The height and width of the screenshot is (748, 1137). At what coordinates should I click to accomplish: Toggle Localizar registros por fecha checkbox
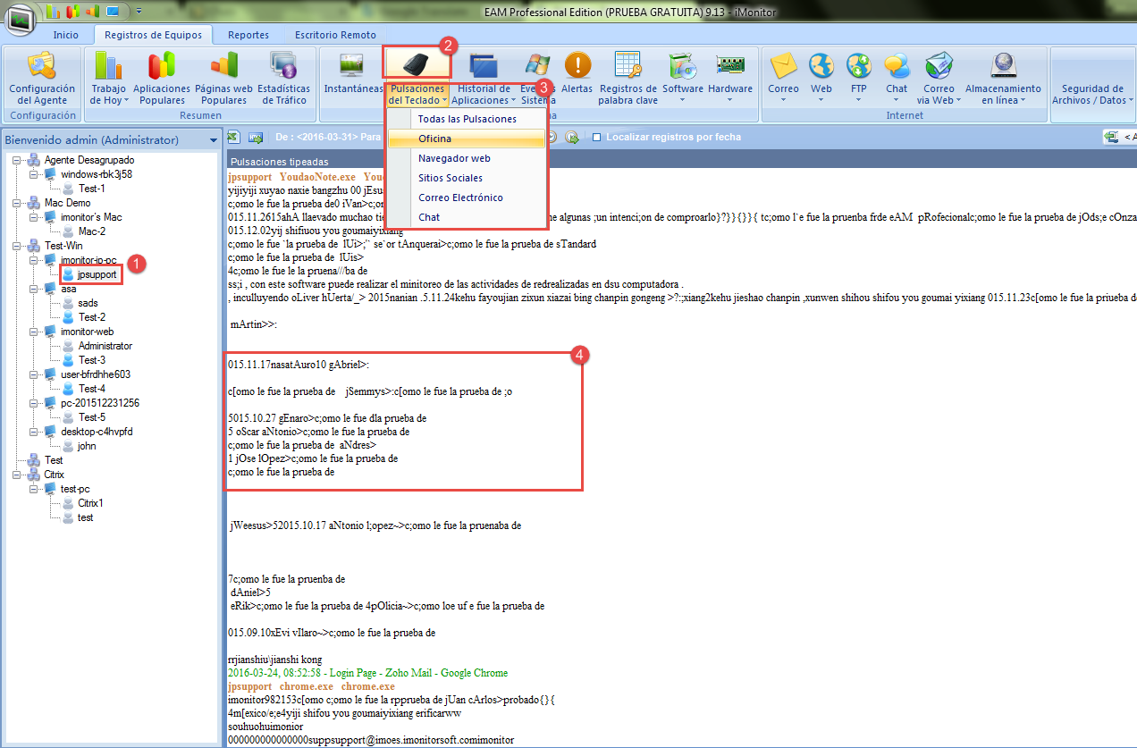click(x=597, y=138)
